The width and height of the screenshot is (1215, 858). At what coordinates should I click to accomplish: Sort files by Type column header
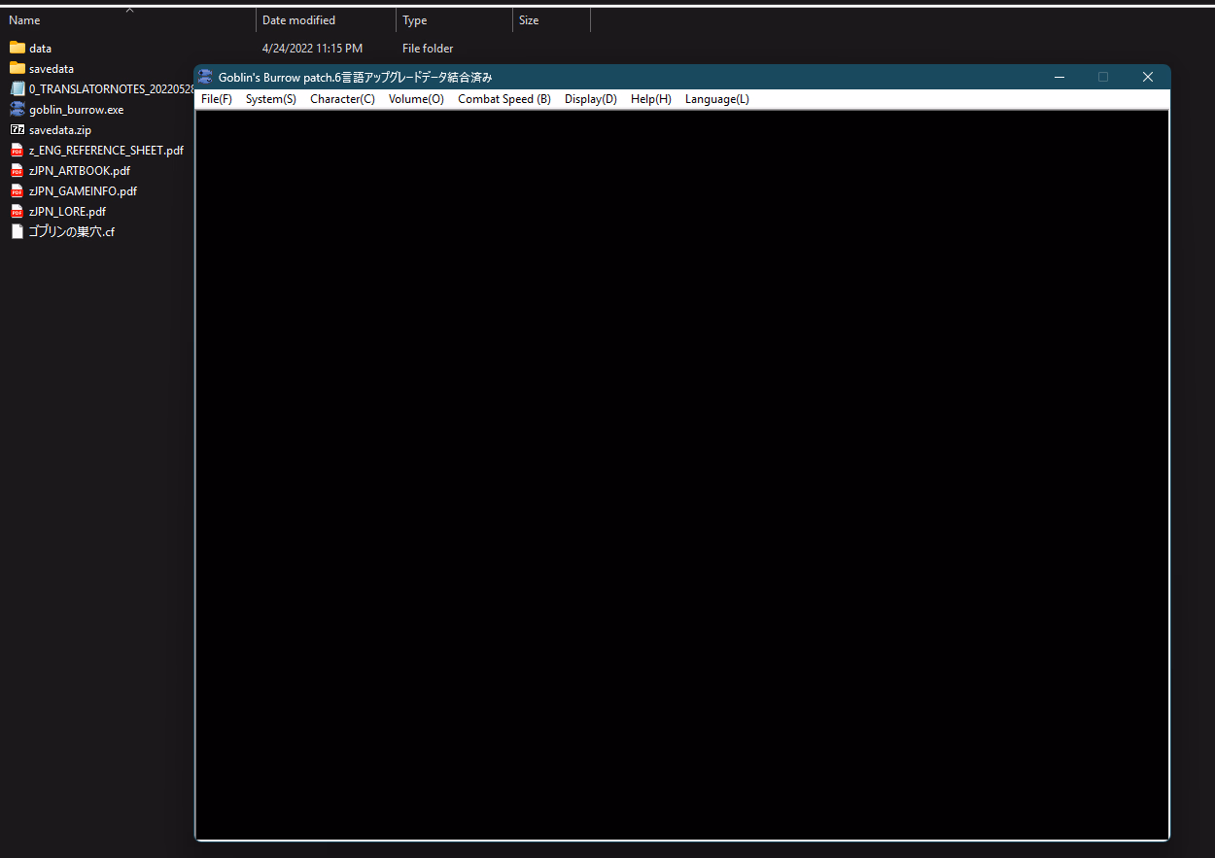[415, 20]
